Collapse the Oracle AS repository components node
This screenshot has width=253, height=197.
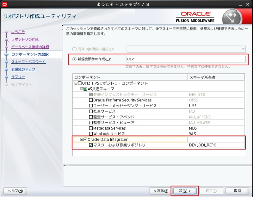click(x=76, y=83)
